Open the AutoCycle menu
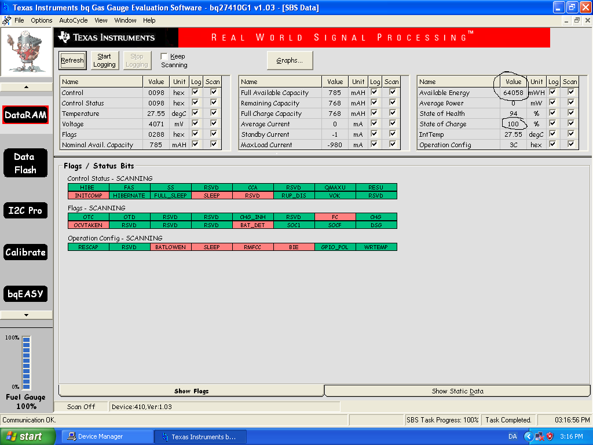The image size is (593, 445). (x=74, y=20)
